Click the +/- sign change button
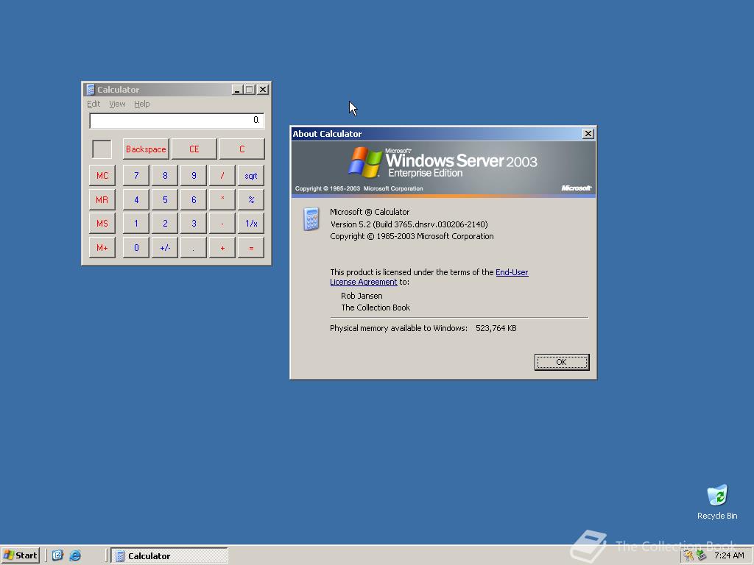 click(165, 247)
